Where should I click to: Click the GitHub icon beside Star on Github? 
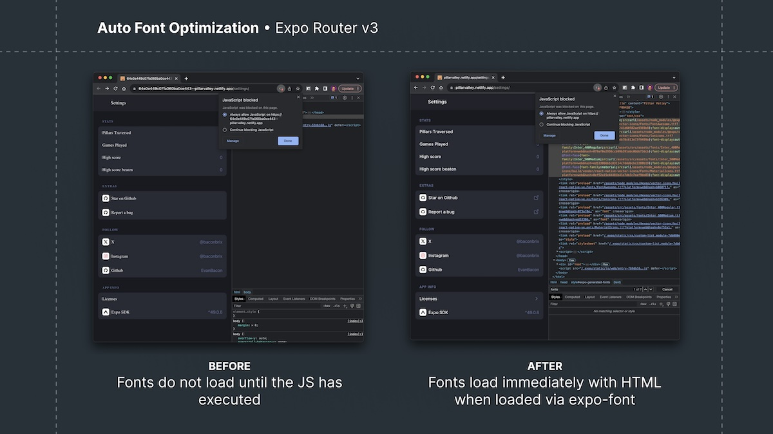pyautogui.click(x=104, y=198)
